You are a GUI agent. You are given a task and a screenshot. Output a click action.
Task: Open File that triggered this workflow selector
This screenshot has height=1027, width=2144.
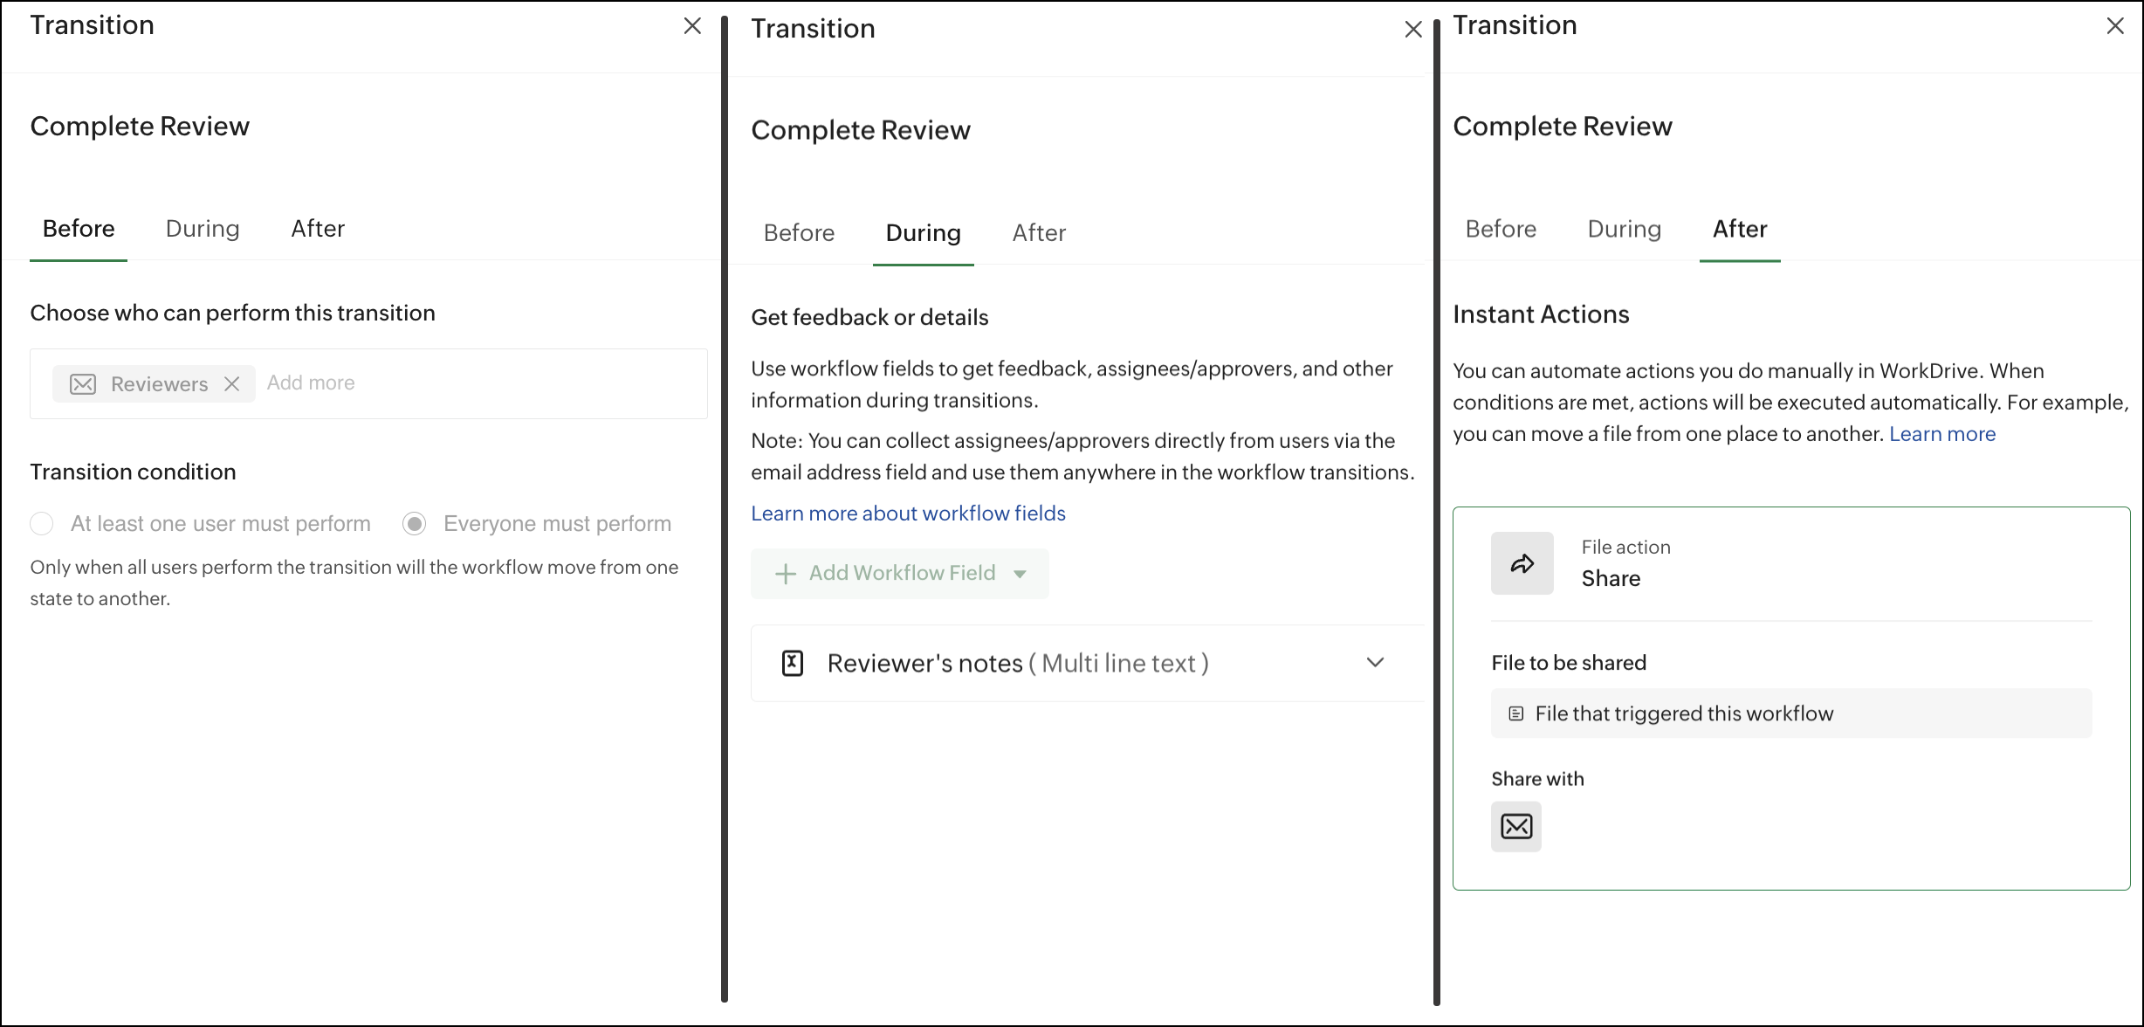pos(1790,713)
